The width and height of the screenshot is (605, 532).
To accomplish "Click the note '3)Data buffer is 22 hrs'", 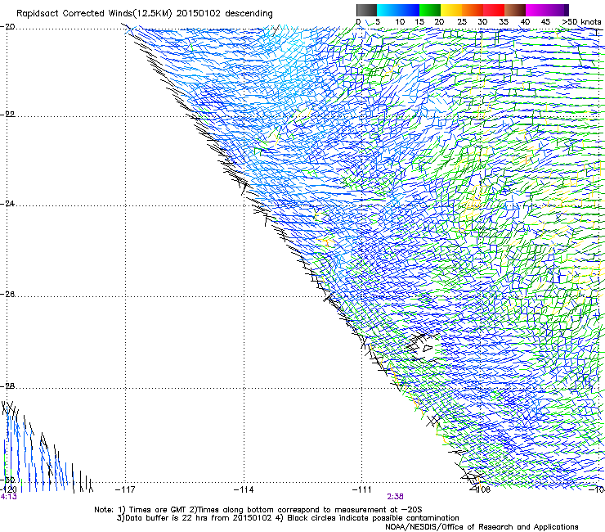I will coord(161,518).
